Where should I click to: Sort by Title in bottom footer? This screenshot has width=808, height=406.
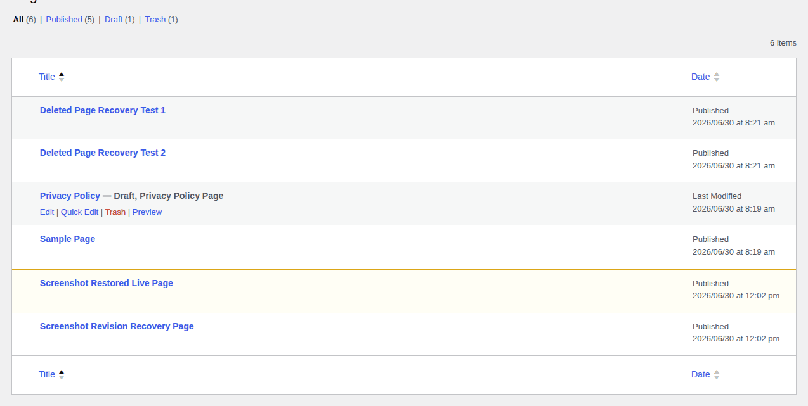(x=47, y=374)
